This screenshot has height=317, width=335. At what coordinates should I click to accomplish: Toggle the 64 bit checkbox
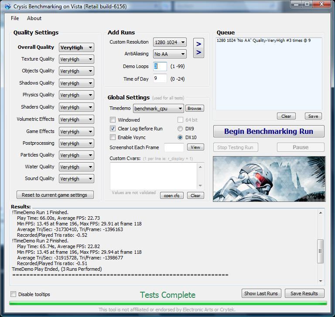point(180,119)
